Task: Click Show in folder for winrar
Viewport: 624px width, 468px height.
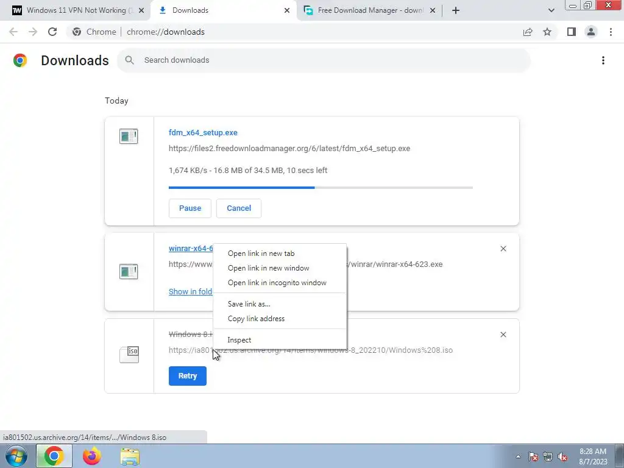Action: coord(191,292)
